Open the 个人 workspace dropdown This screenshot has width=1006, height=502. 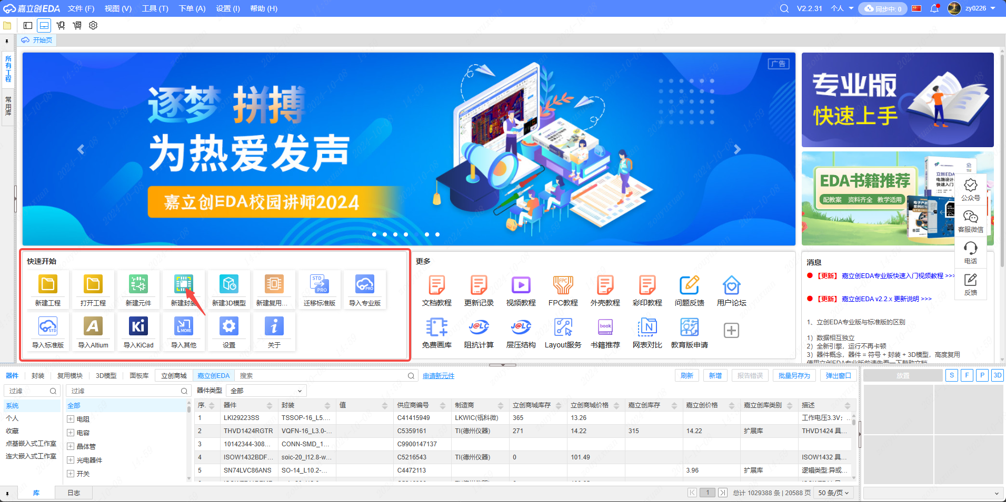pyautogui.click(x=842, y=8)
